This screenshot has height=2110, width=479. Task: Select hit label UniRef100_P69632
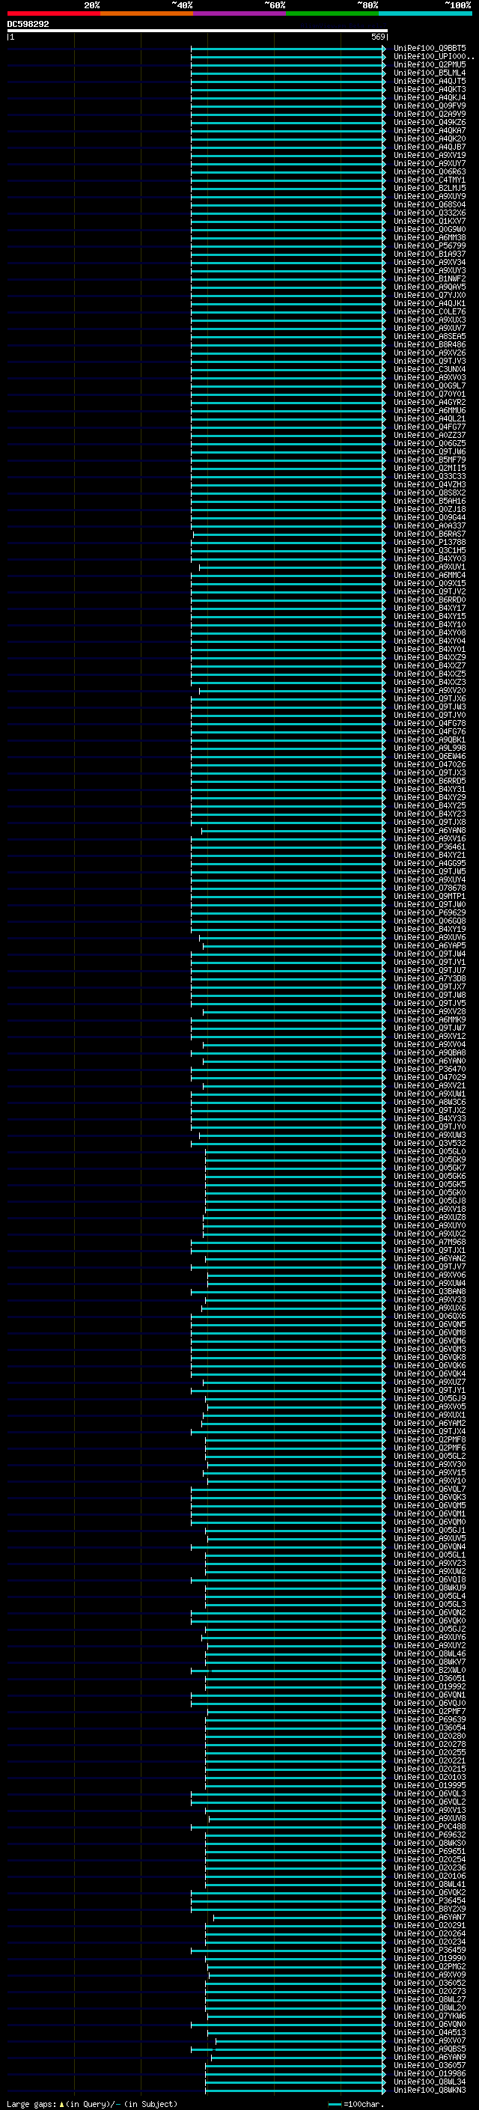430,1835
